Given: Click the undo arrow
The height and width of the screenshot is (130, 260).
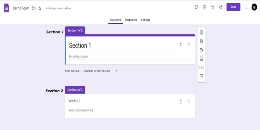Looking at the screenshot, I should coord(213,7).
